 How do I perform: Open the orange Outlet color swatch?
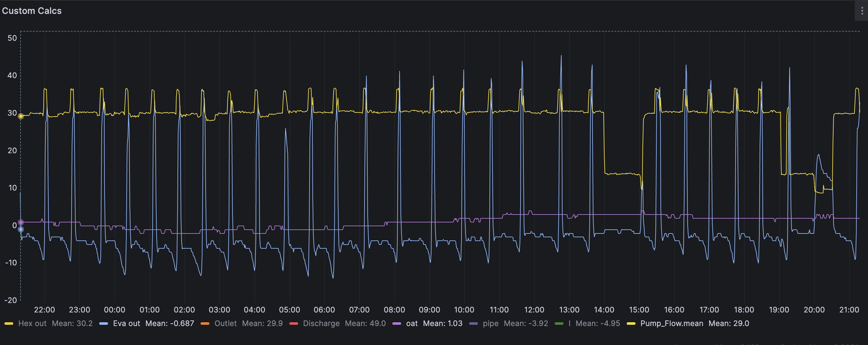(x=205, y=324)
